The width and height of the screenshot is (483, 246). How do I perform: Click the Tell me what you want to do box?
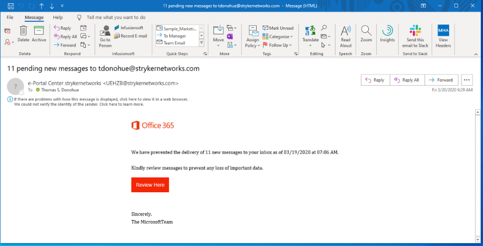point(116,17)
